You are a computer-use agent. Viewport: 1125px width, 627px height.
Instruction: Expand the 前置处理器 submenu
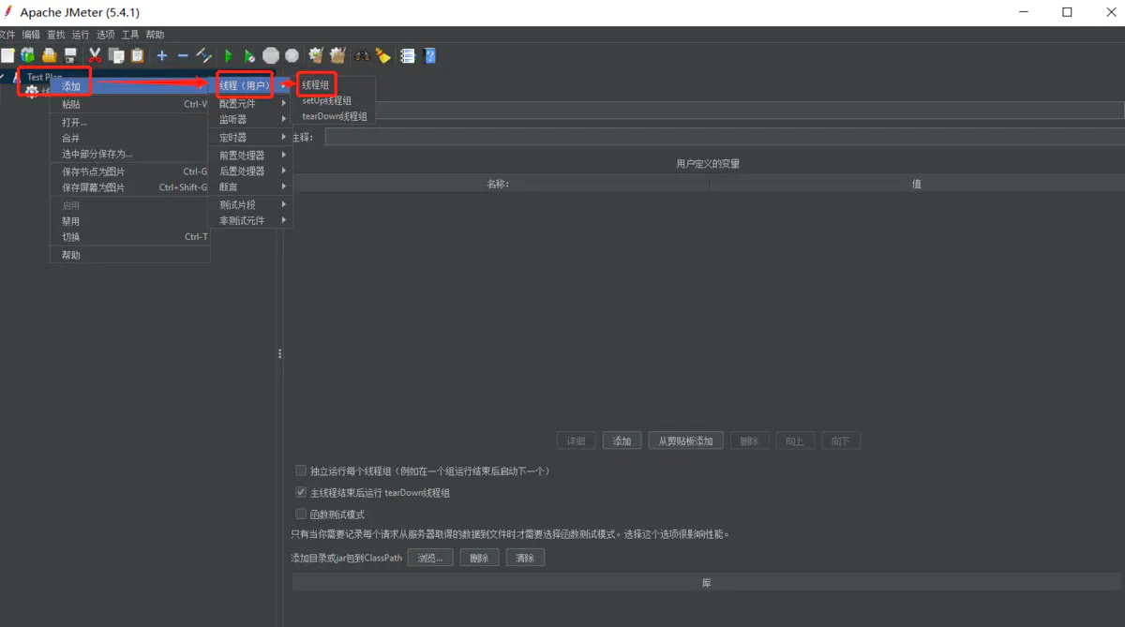[x=251, y=155]
